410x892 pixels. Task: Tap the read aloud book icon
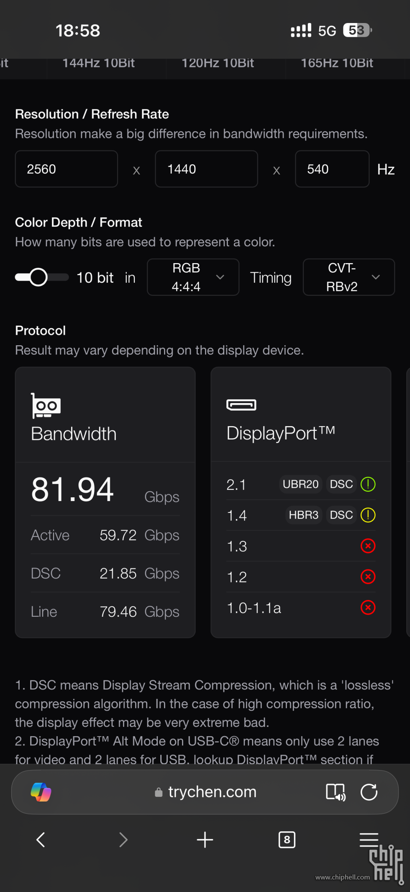(x=336, y=792)
